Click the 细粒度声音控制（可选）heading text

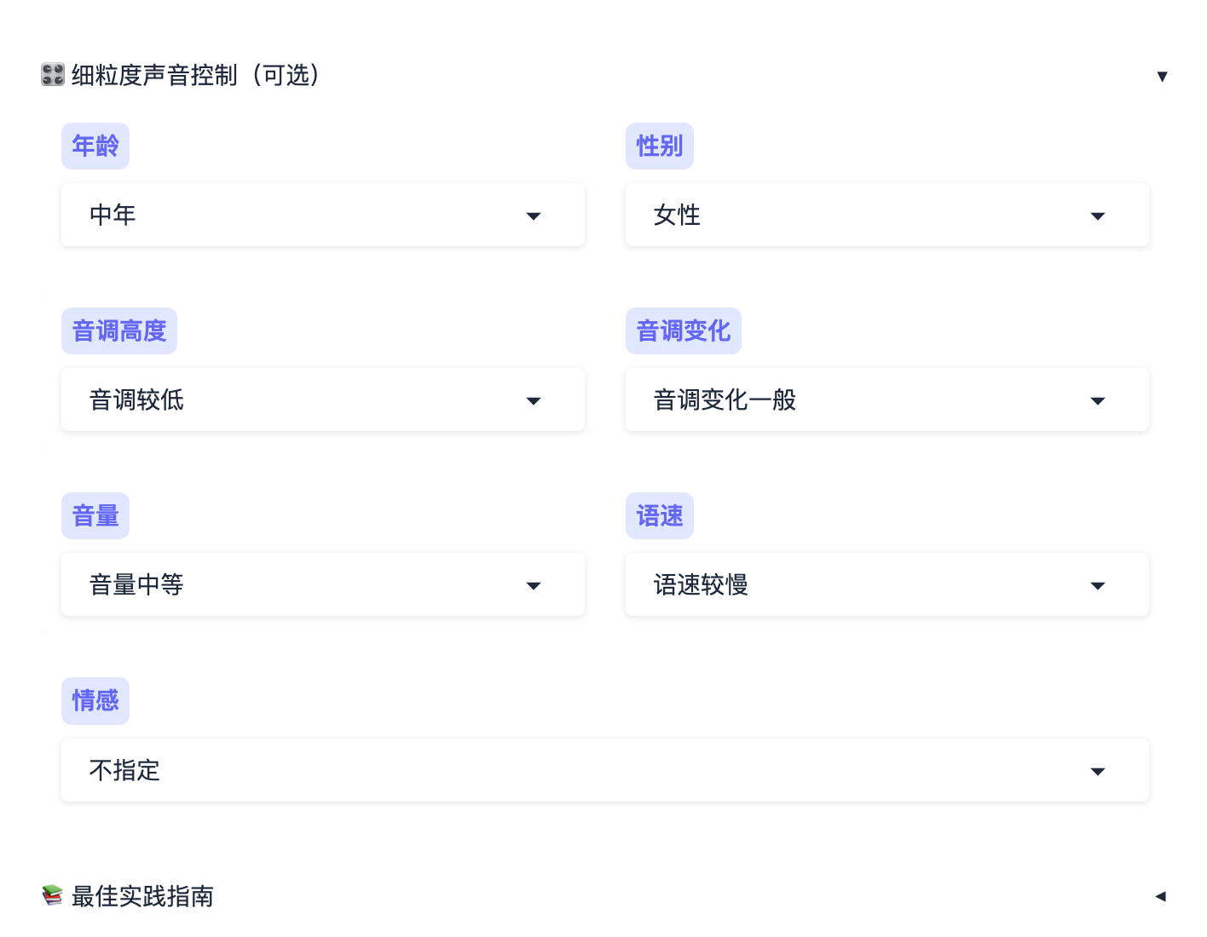coord(196,75)
